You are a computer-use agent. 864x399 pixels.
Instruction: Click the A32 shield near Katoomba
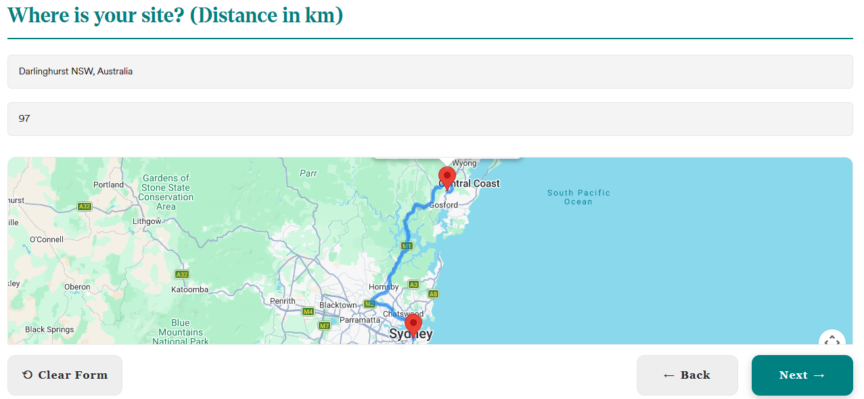pos(181,275)
